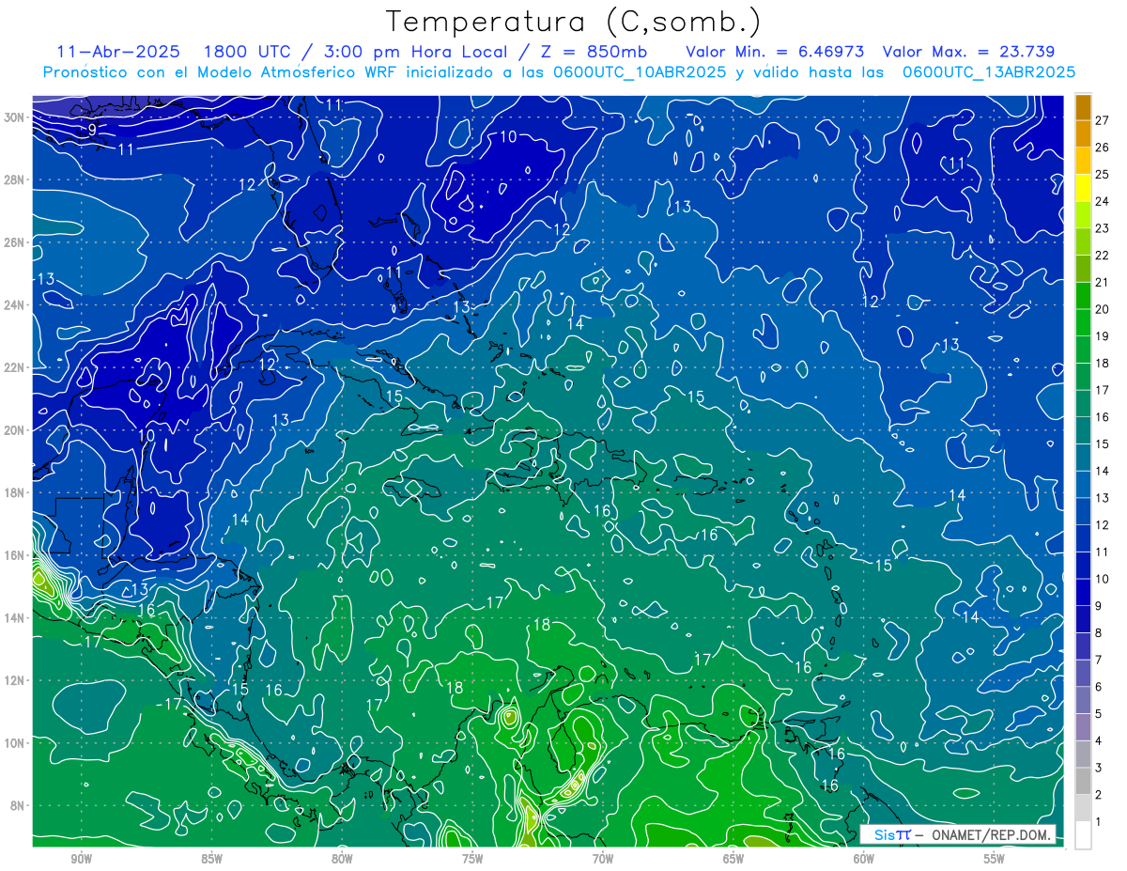The image size is (1127, 871).
Task: Click the contour label "9" on the map
Action: click(x=92, y=129)
